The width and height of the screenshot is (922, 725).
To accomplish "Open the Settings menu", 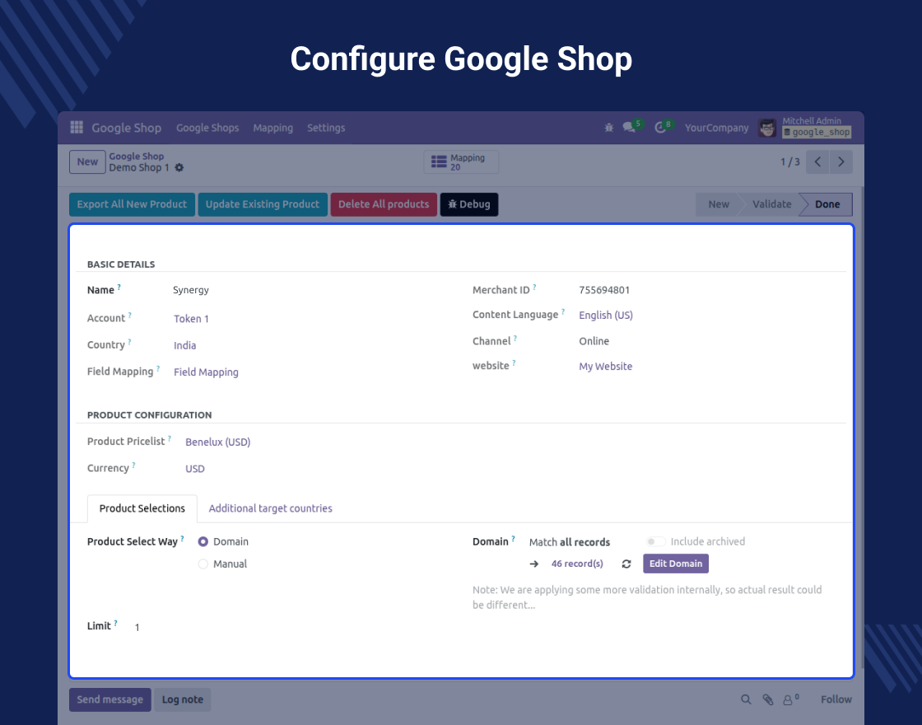I will point(326,128).
